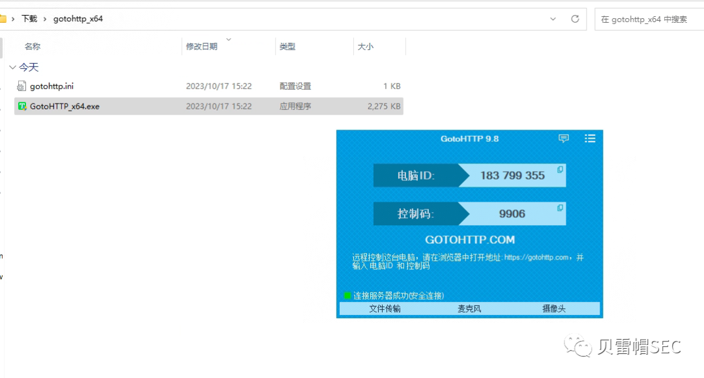Sort by 修改日期 column header
The image size is (704, 378).
point(201,47)
